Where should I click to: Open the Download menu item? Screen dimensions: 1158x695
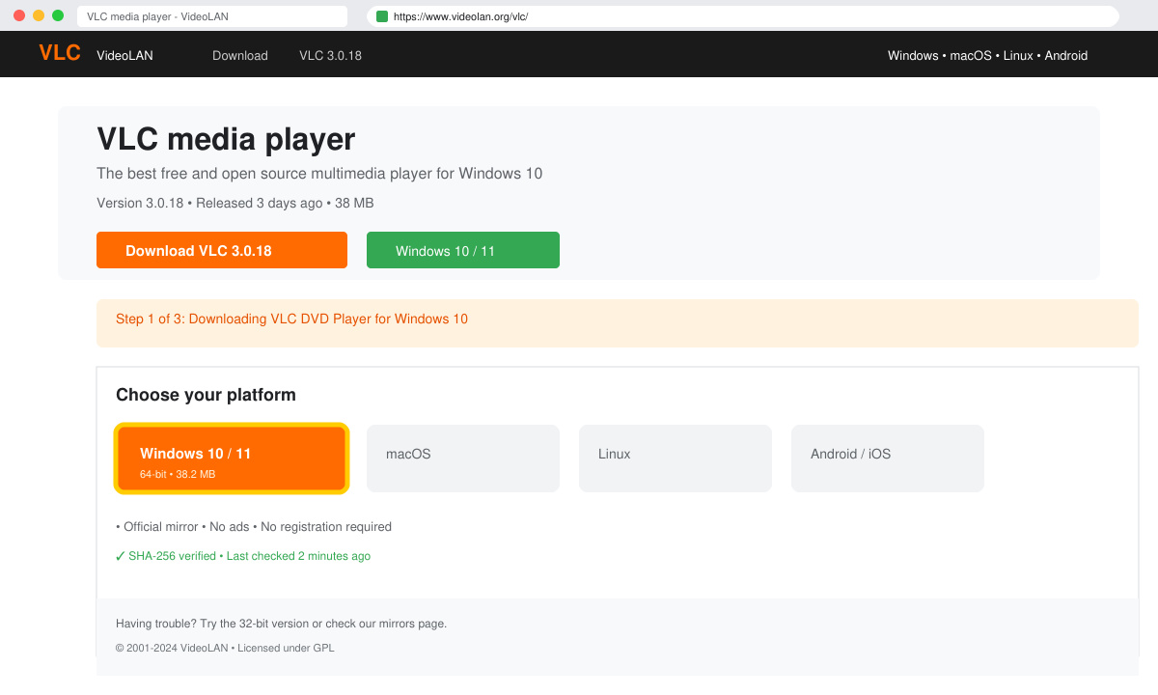240,55
